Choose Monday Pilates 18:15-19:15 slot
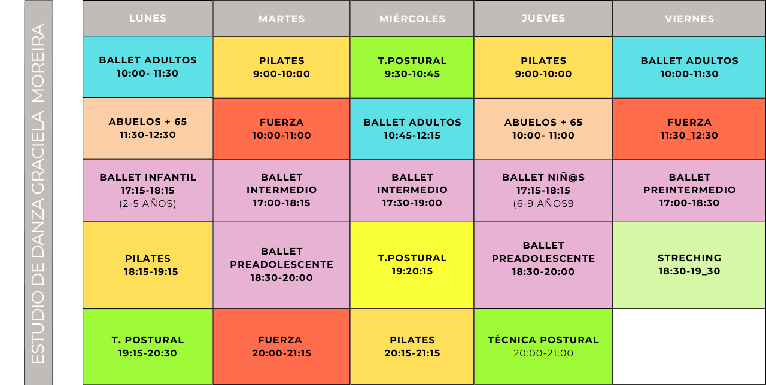Viewport: 766px width, 385px height. (148, 265)
